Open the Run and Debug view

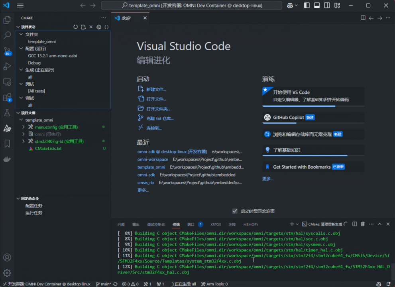[x=7, y=66]
